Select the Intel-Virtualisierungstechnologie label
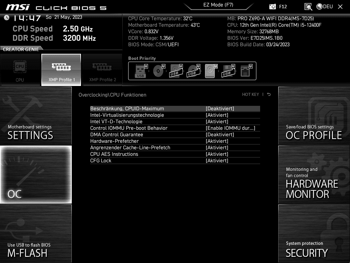 point(127,115)
